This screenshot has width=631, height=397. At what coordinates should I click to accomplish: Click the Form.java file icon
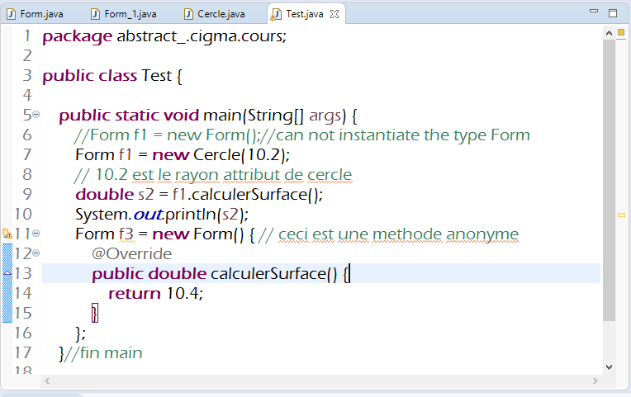click(x=12, y=14)
